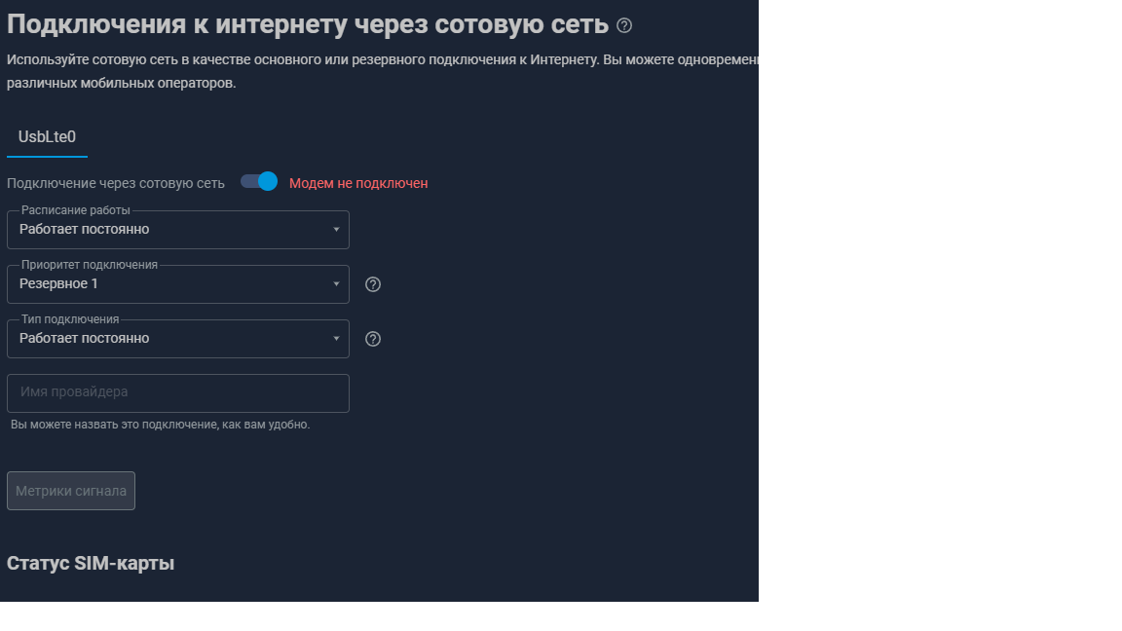Click the description paragraph under the title
Image resolution: width=1122 pixels, height=631 pixels.
[x=383, y=71]
